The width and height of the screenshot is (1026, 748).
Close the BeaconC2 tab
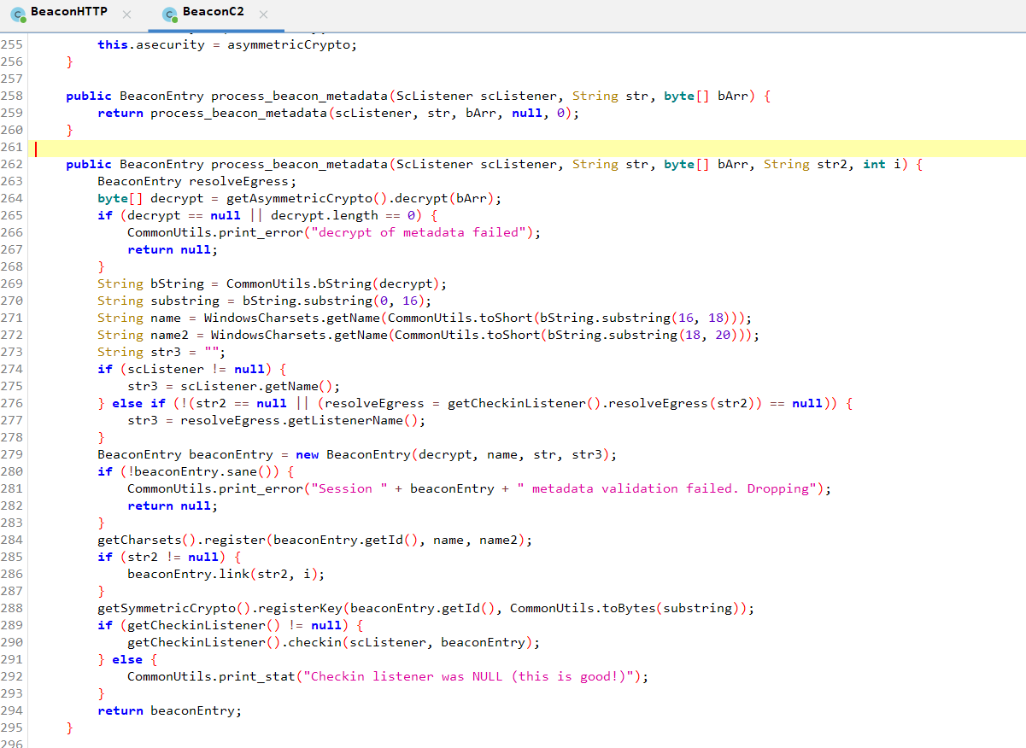(263, 15)
